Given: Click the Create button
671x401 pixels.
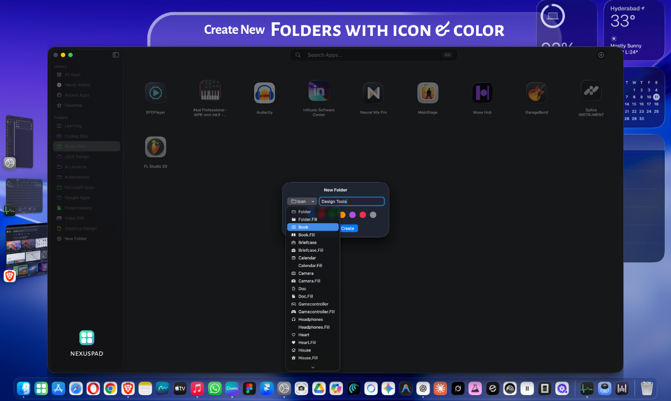Looking at the screenshot, I should (348, 228).
